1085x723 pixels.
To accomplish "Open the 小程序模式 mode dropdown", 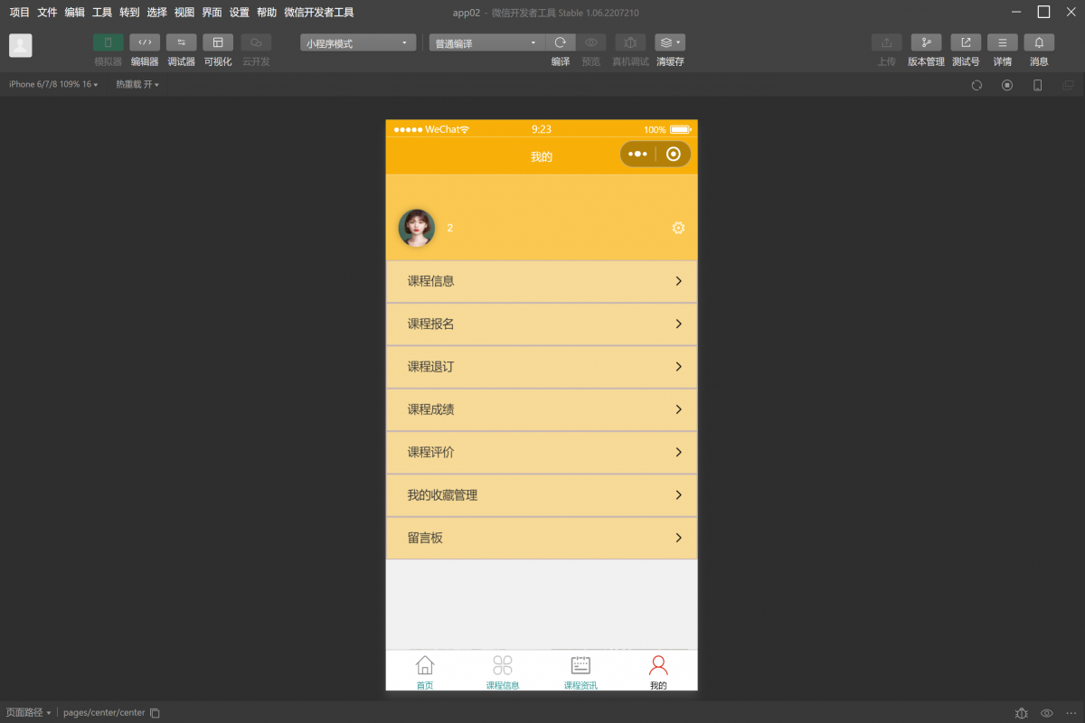I will (357, 42).
